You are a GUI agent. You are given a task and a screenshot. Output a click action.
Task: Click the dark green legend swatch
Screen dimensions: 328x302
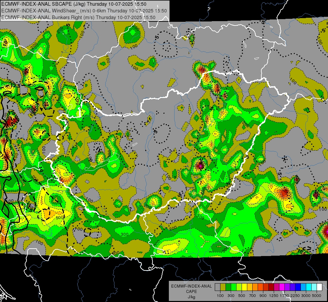click(228, 287)
